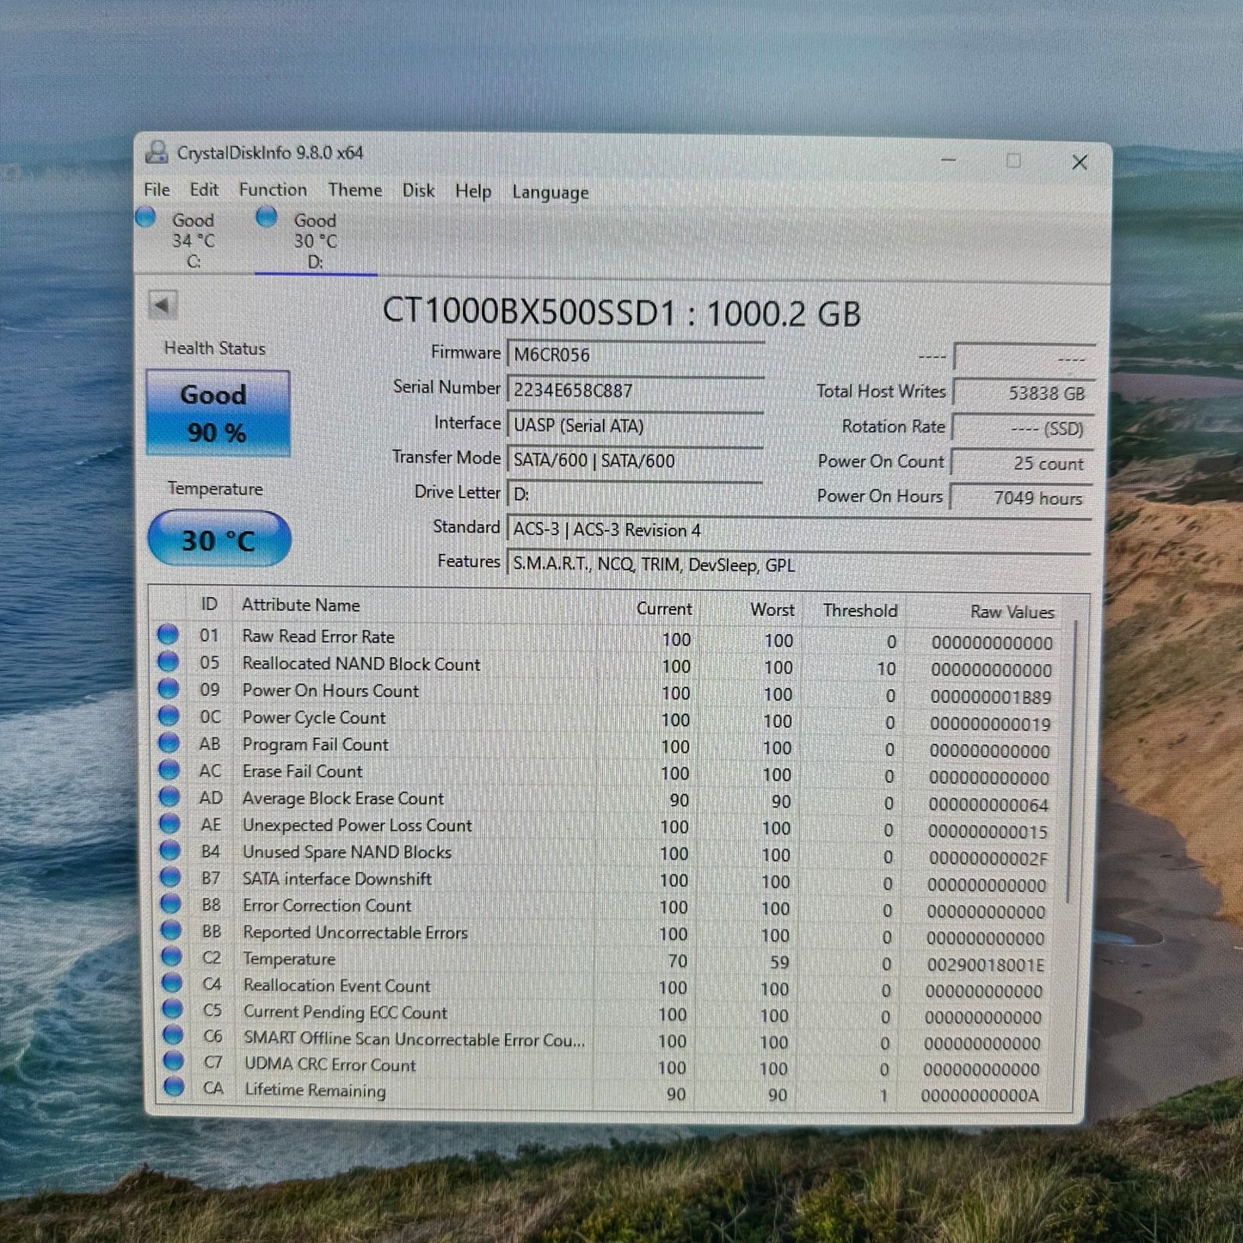This screenshot has height=1243, width=1243.
Task: Open the Help menu
Action: click(473, 191)
